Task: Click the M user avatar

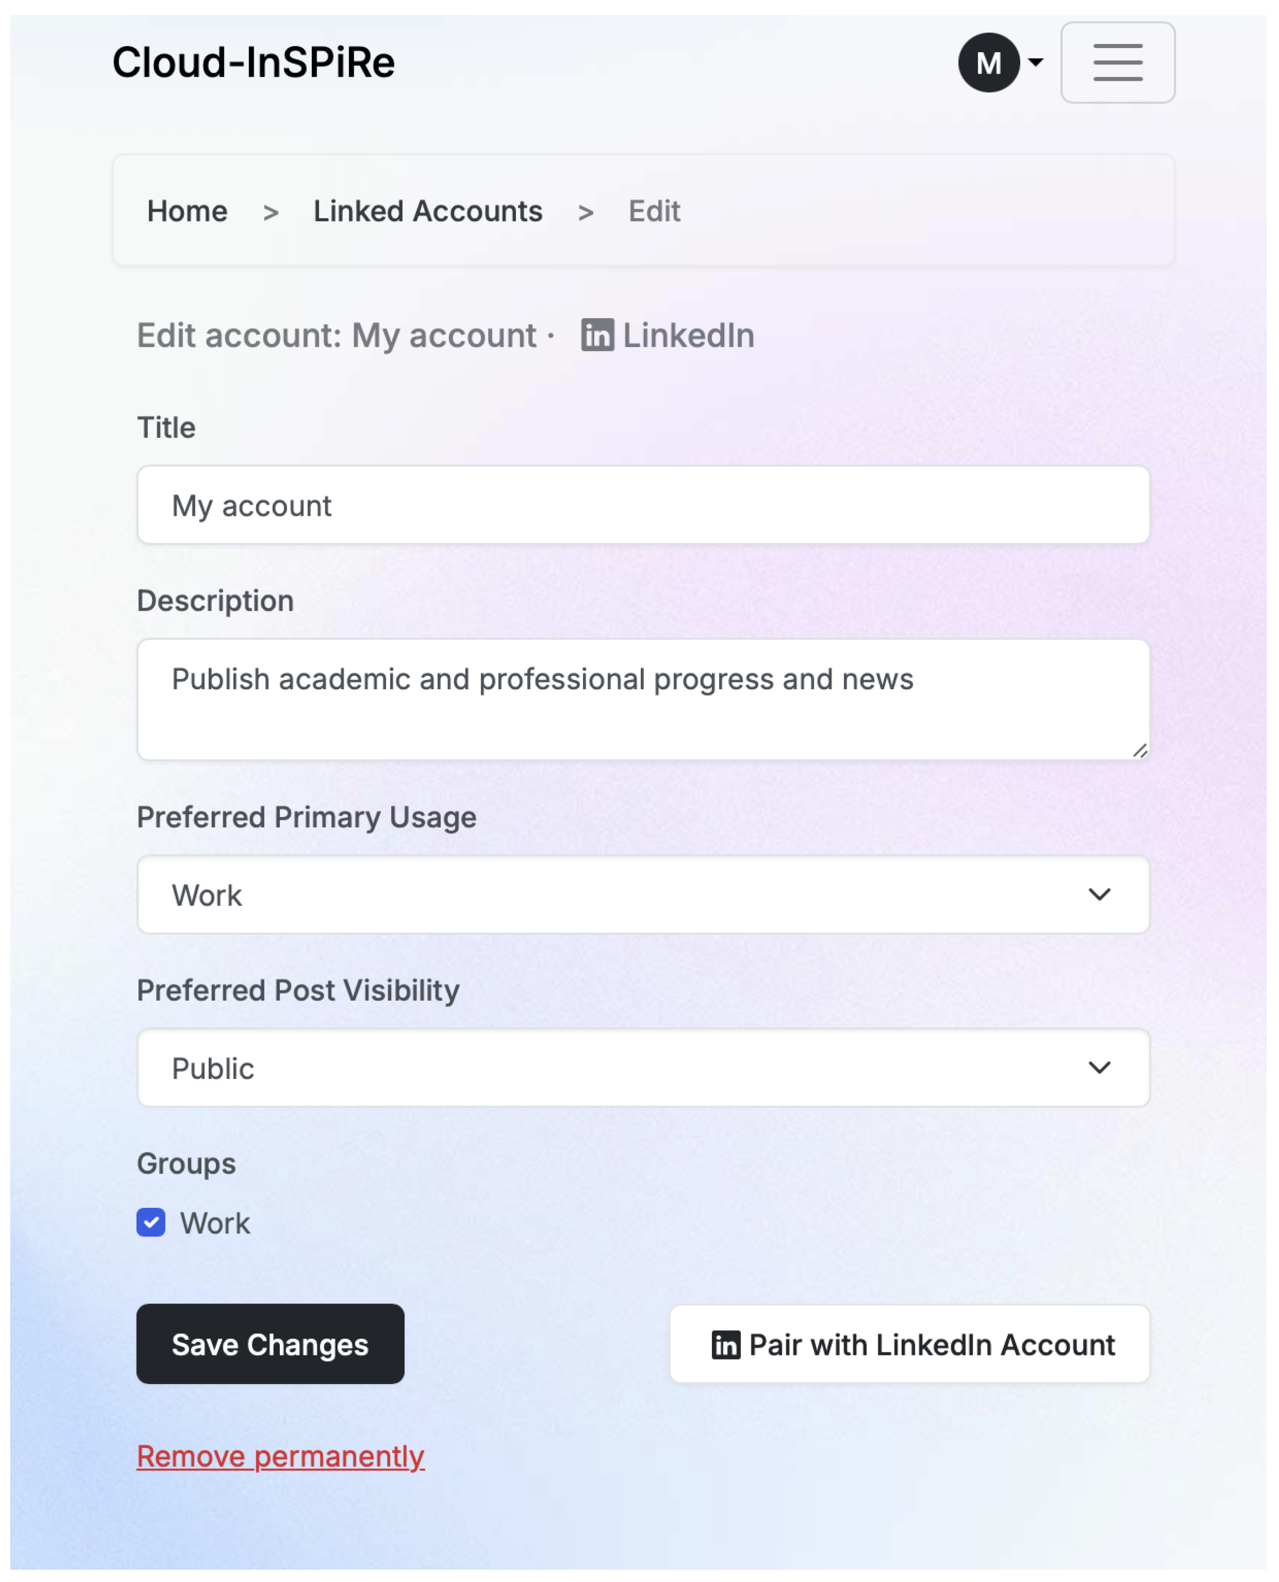Action: coord(988,62)
